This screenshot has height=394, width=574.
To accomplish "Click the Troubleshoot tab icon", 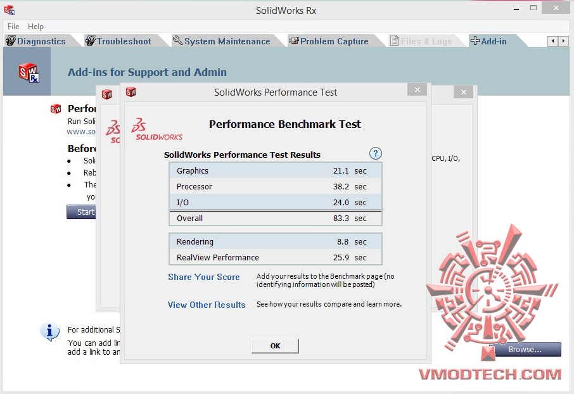I will (x=90, y=41).
